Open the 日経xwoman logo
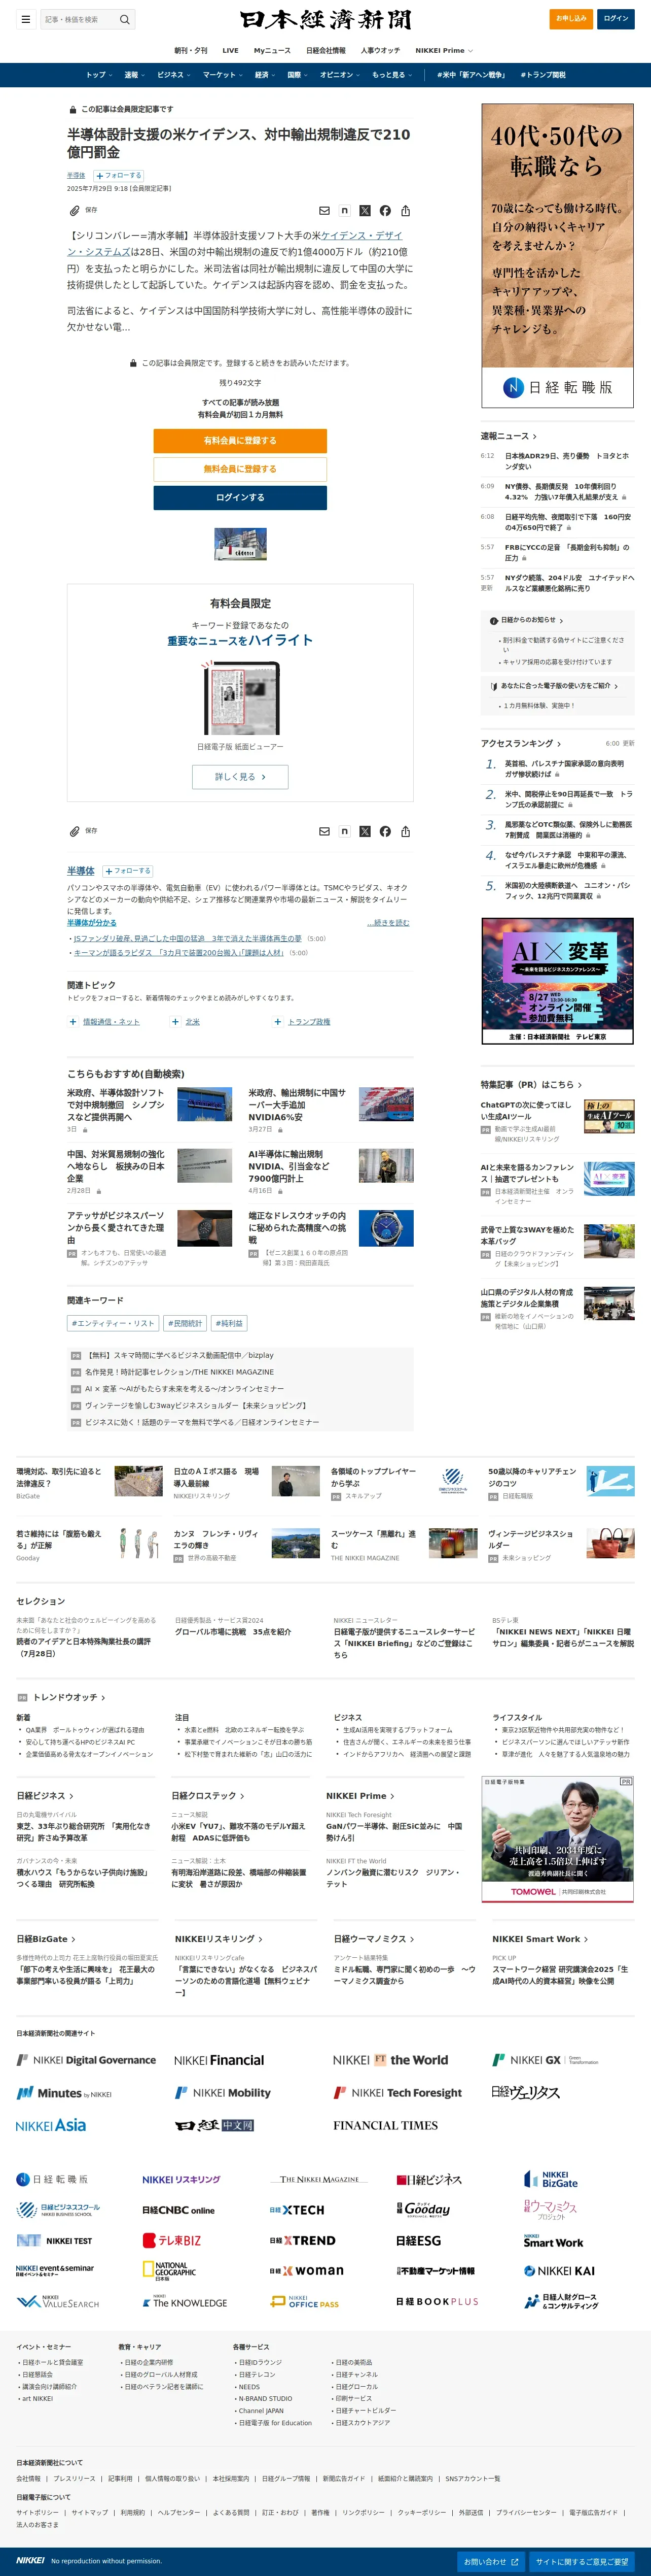Viewport: 651px width, 2576px height. 307,2271
